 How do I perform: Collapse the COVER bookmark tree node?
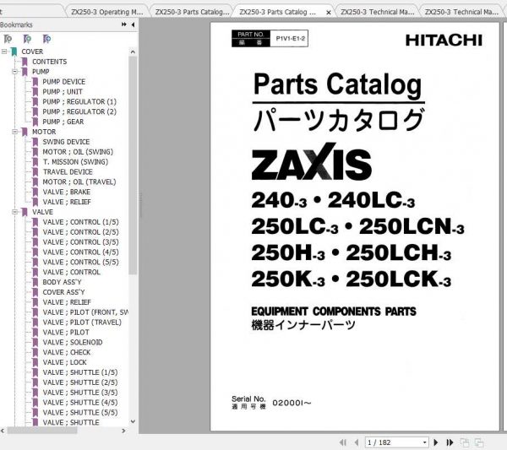[x=4, y=52]
